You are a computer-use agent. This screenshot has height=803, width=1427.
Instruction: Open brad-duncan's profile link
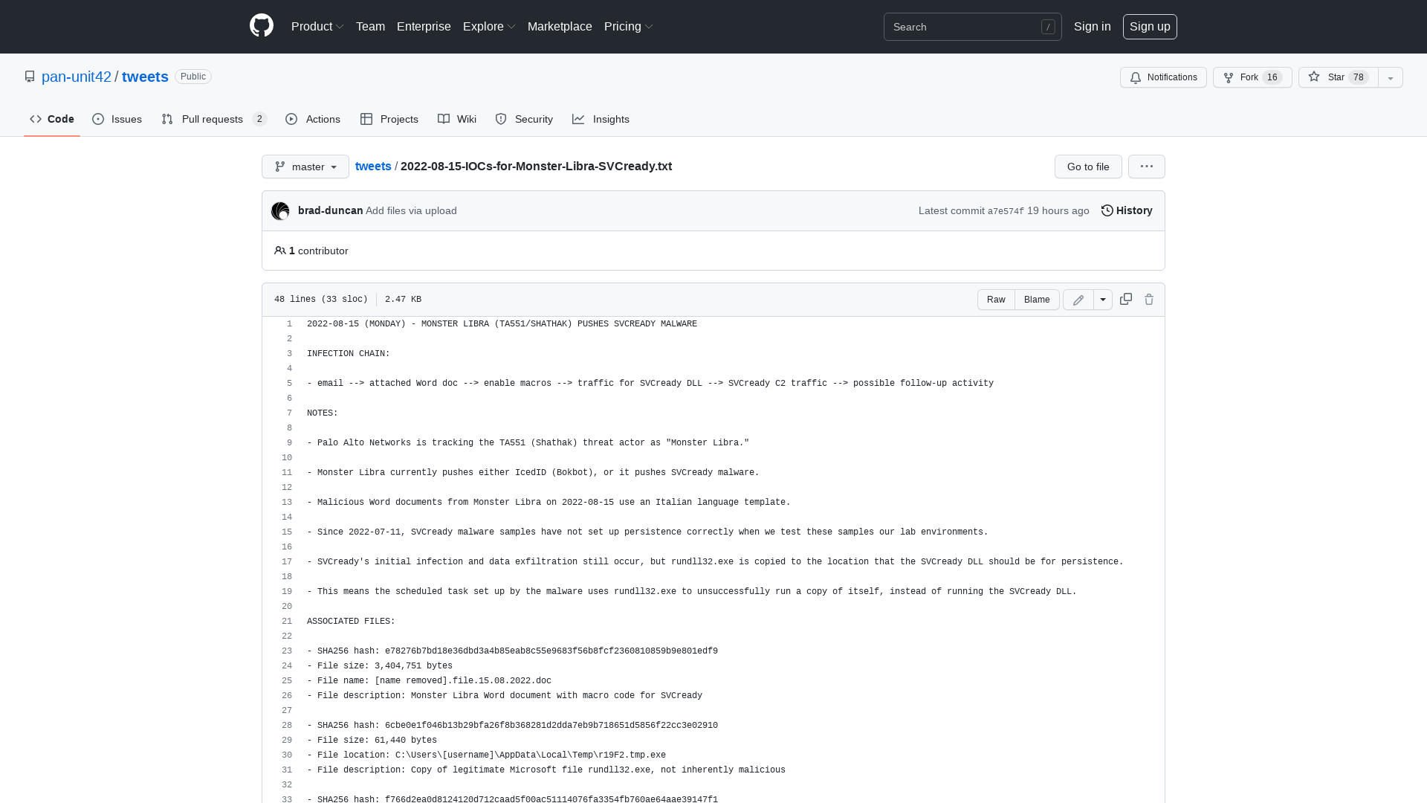pyautogui.click(x=330, y=210)
